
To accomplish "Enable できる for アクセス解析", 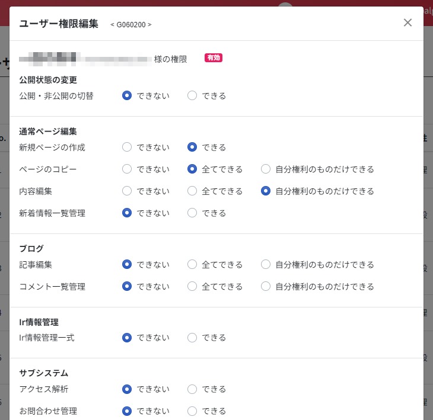I will click(192, 389).
